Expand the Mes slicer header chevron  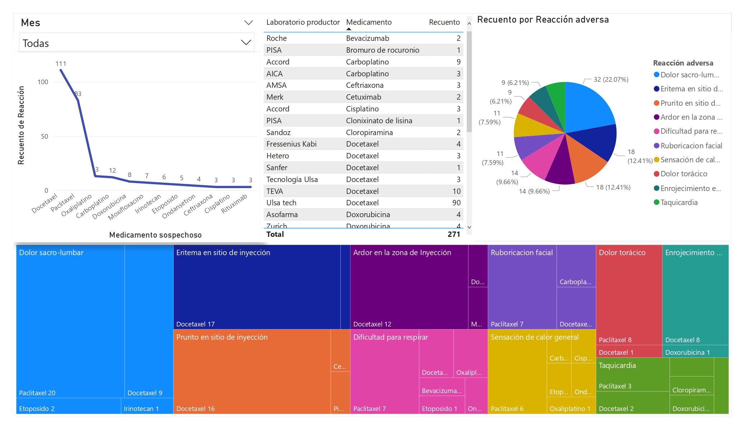[248, 23]
